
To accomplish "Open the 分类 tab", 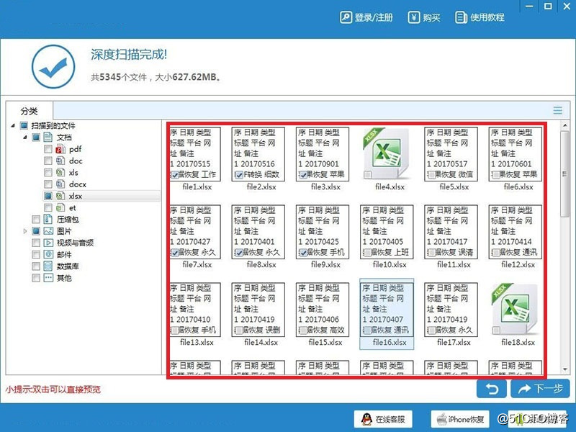I will pyautogui.click(x=30, y=111).
